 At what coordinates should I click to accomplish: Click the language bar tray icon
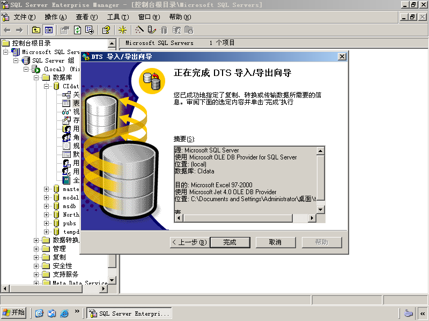tap(409, 313)
